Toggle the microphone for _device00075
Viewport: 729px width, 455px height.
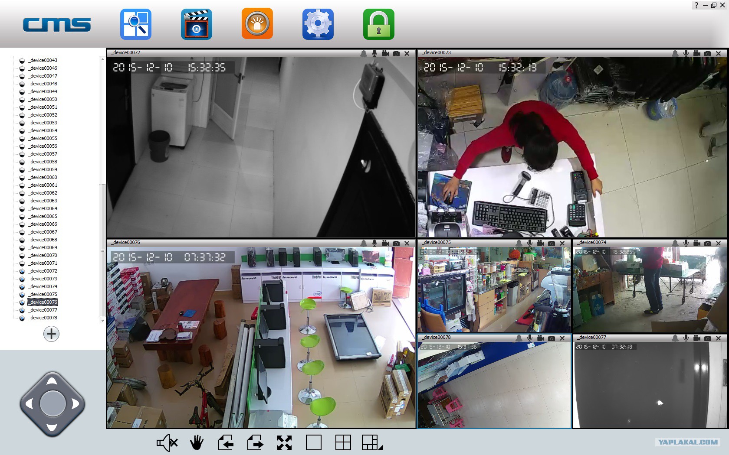pyautogui.click(x=530, y=243)
